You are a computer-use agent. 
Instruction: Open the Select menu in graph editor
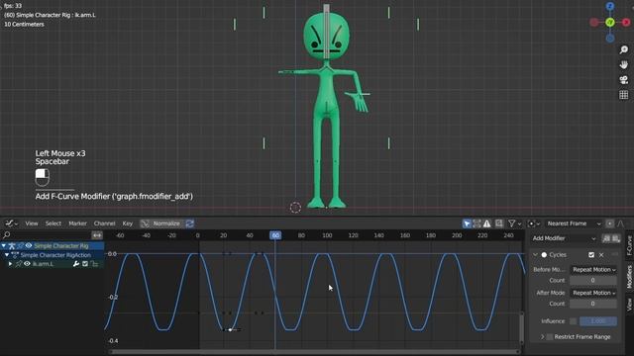pos(53,223)
